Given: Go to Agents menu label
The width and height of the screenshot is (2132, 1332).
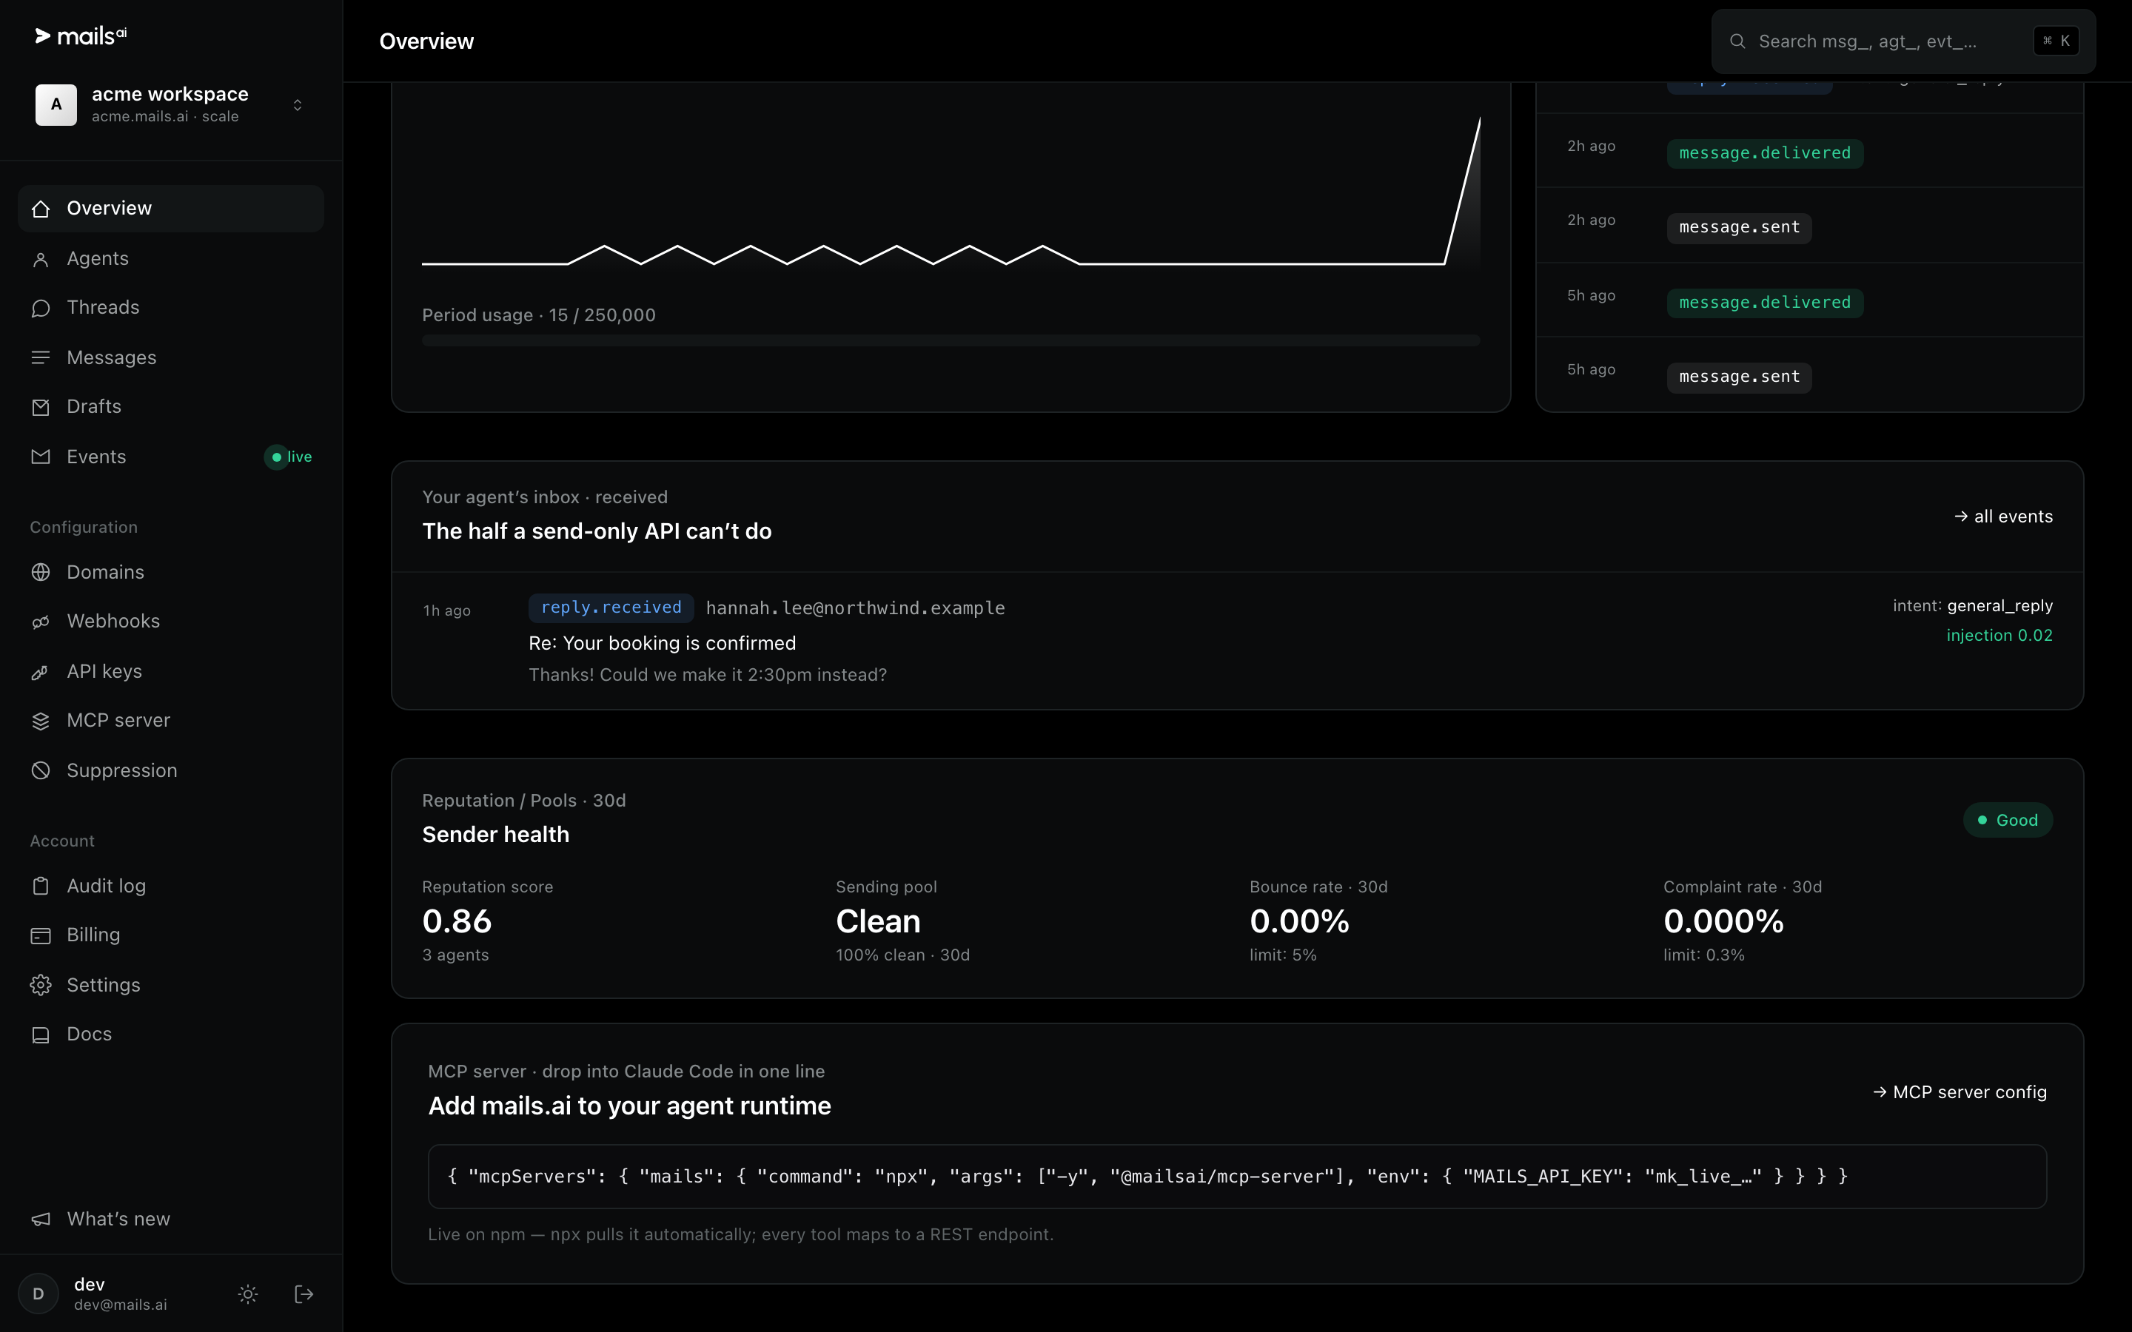Looking at the screenshot, I should (x=98, y=259).
